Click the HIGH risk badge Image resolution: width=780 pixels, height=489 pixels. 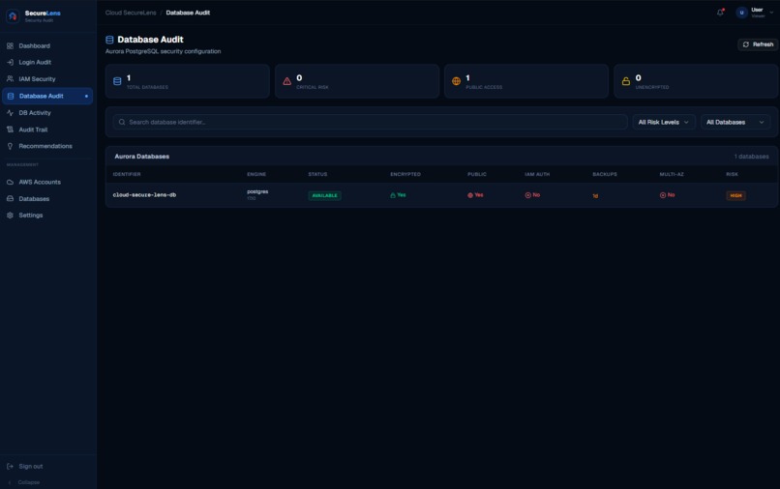735,196
